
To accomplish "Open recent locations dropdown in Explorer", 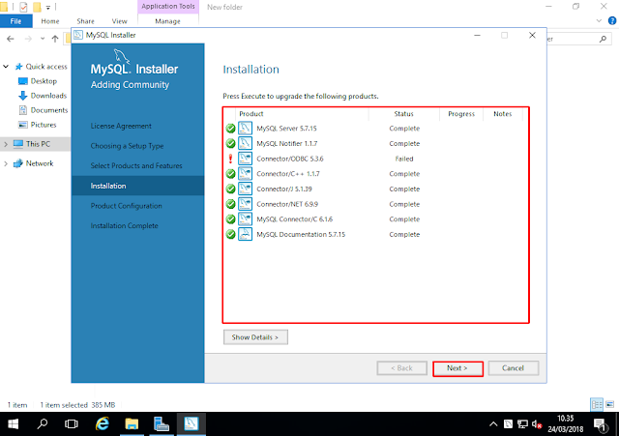I will 43,39.
